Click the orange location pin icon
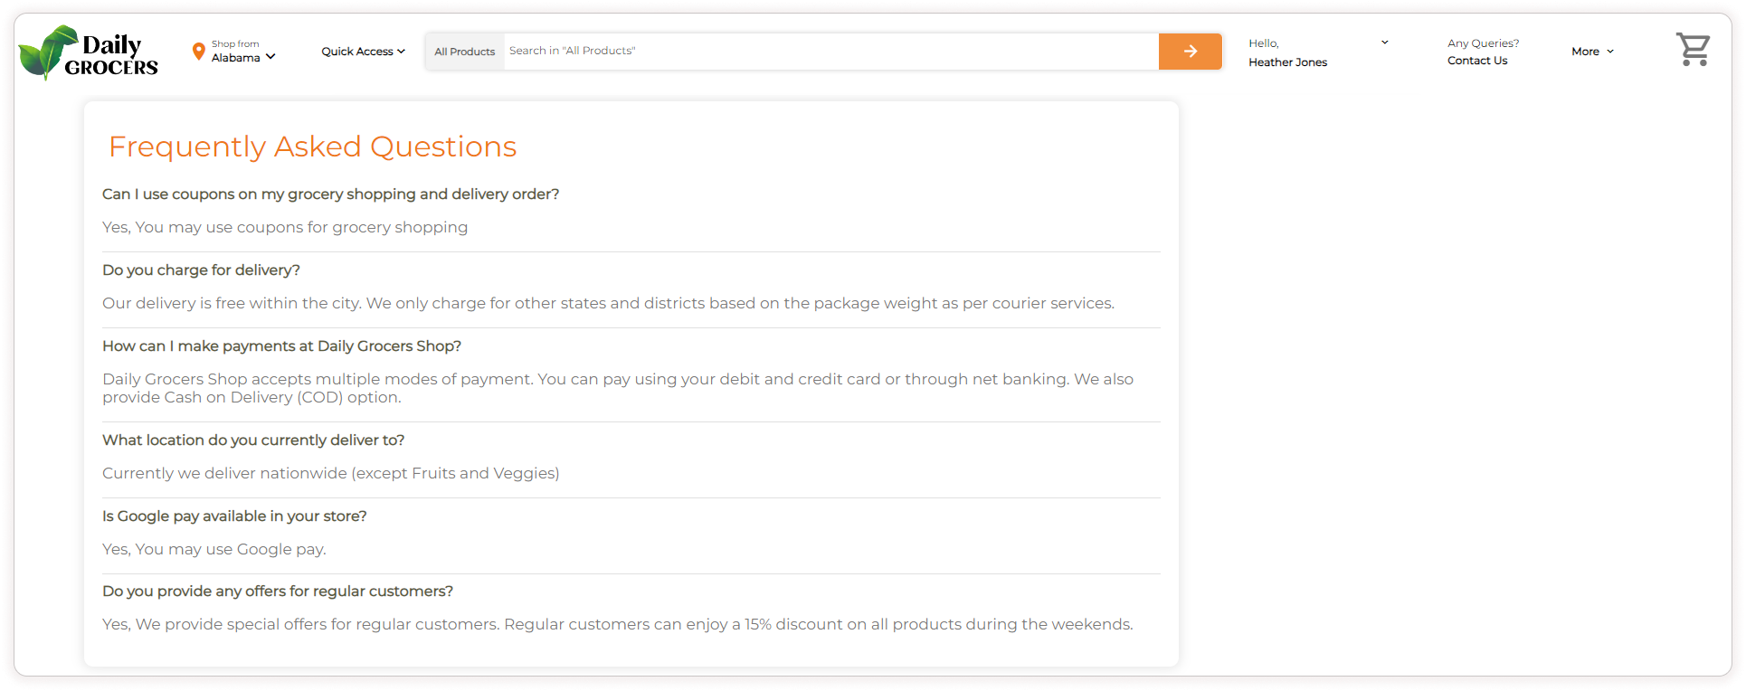This screenshot has width=1746, height=691. 198,52
